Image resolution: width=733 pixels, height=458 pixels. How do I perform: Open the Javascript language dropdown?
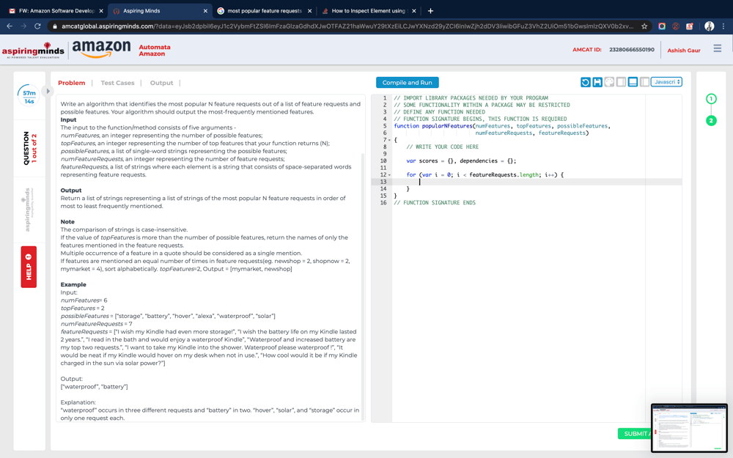[666, 81]
